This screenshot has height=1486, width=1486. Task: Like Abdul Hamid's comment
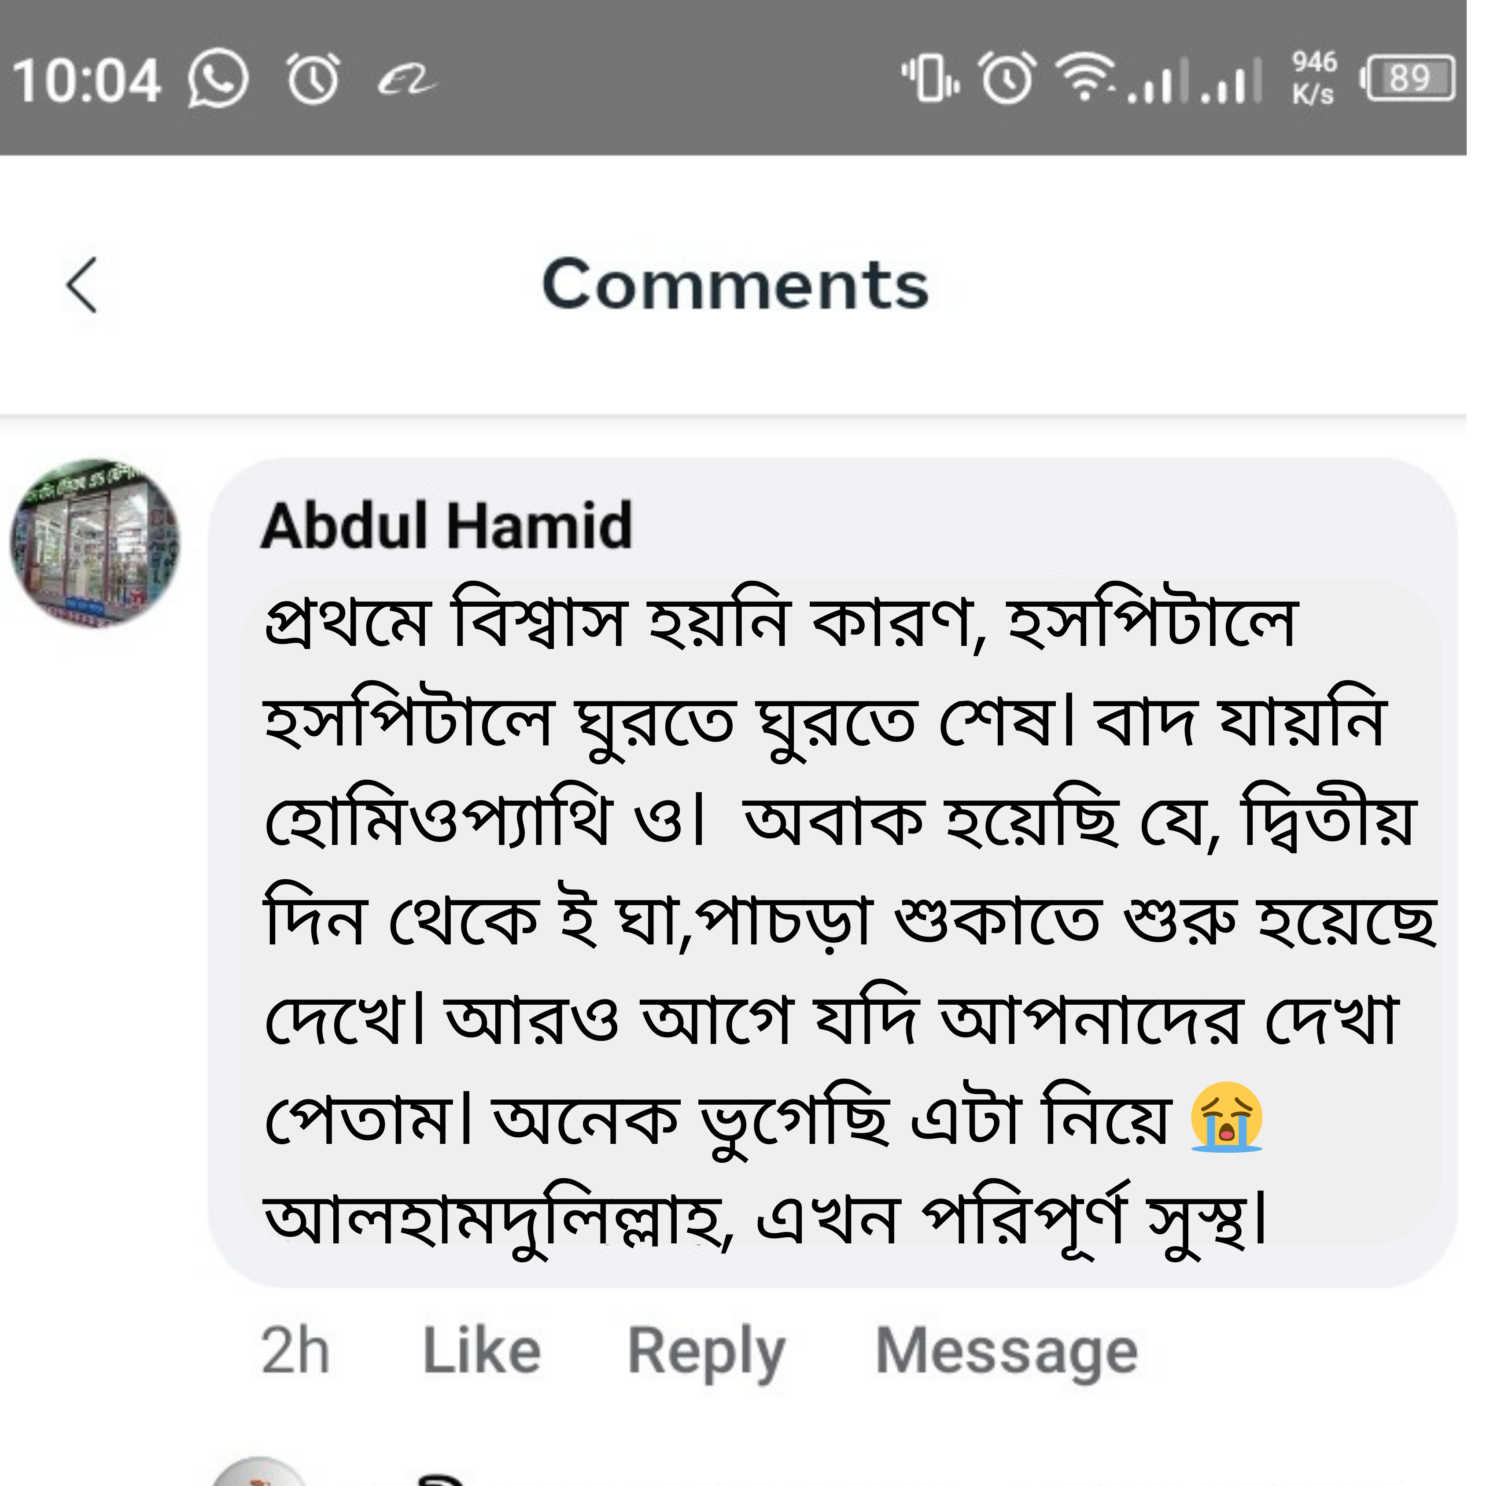click(x=481, y=1350)
